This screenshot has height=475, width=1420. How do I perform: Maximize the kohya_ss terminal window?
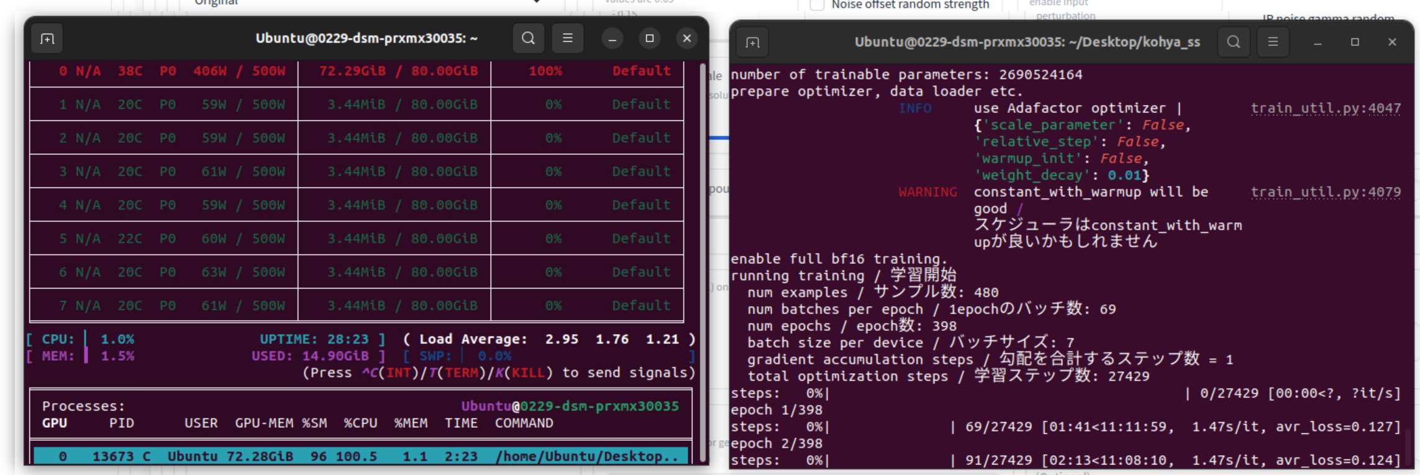click(x=1355, y=42)
